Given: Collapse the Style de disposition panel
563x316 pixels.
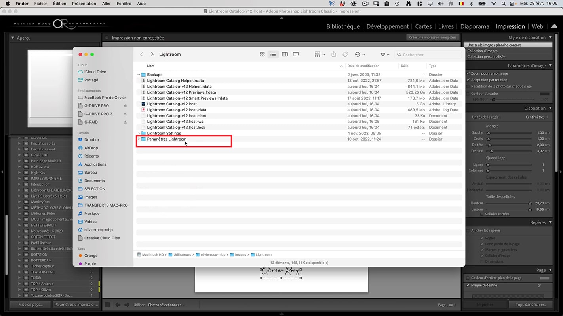Looking at the screenshot, I should [550, 38].
